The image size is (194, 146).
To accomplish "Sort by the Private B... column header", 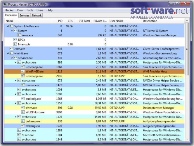I will 100,21.
